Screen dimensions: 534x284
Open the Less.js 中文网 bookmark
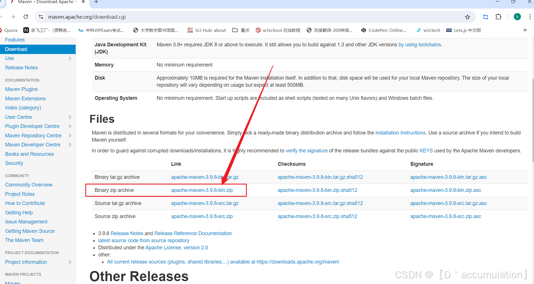[x=463, y=30]
